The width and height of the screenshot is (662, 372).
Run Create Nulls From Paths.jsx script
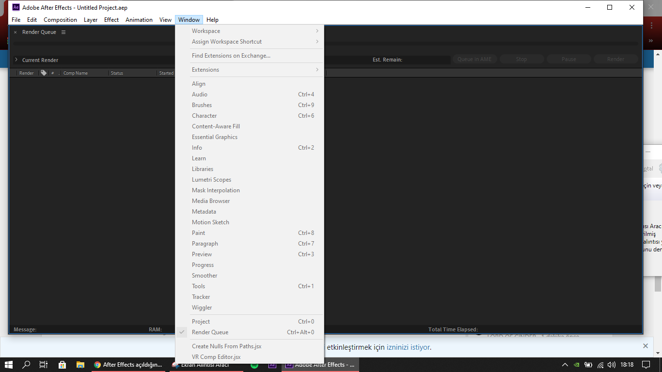250,346
